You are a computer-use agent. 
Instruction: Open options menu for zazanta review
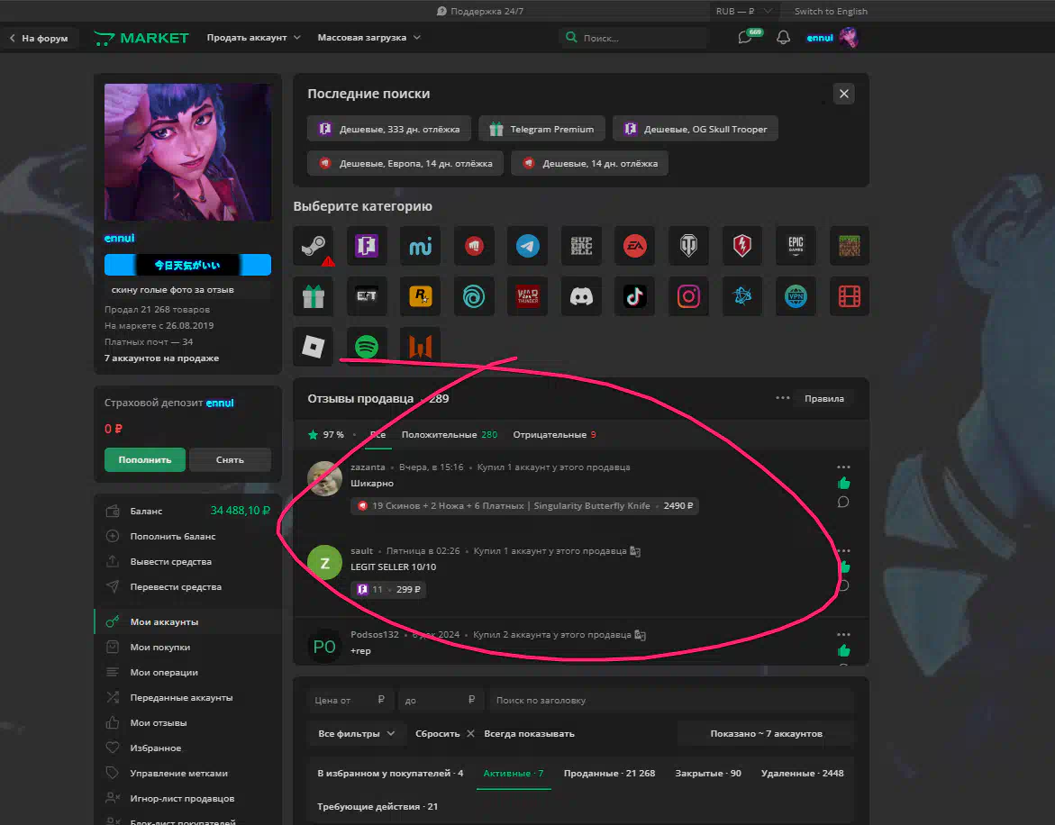(844, 467)
